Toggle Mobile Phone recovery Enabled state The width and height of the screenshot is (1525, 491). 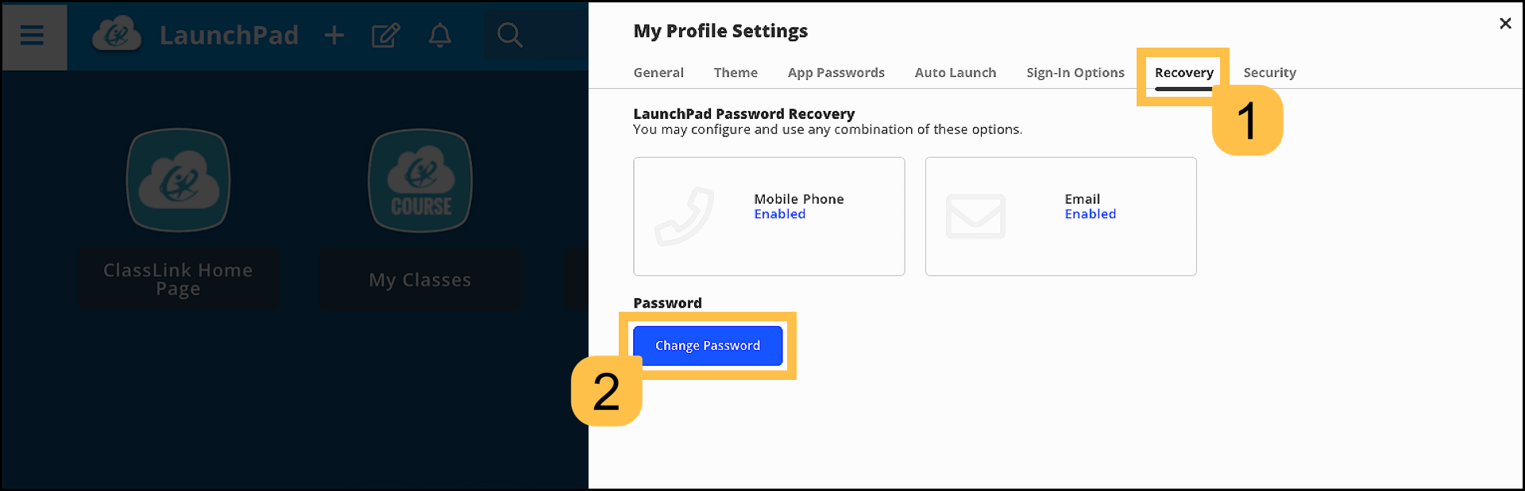[779, 213]
